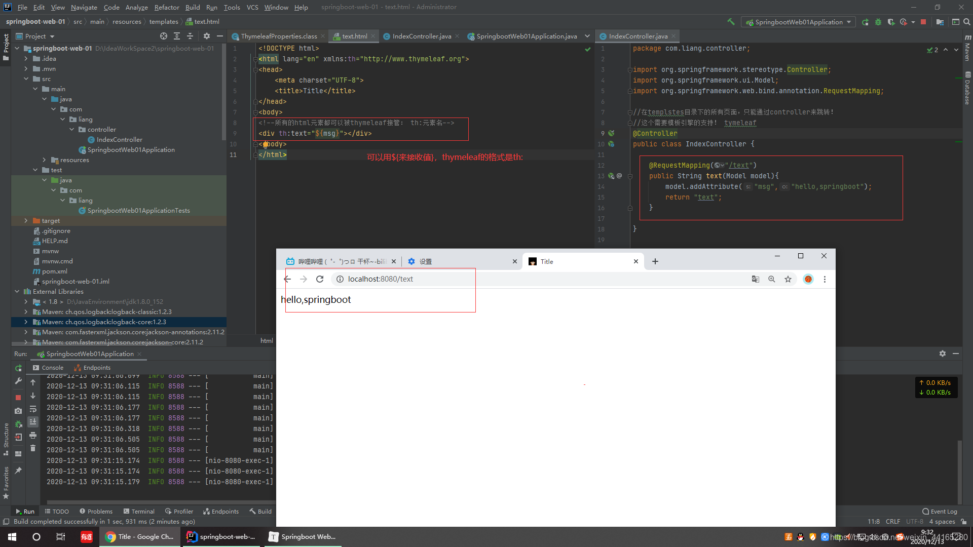Rerun app in Run panel
The image size is (973, 547).
click(x=18, y=368)
